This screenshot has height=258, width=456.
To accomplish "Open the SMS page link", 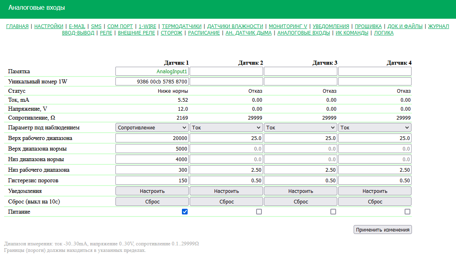I will (x=96, y=26).
